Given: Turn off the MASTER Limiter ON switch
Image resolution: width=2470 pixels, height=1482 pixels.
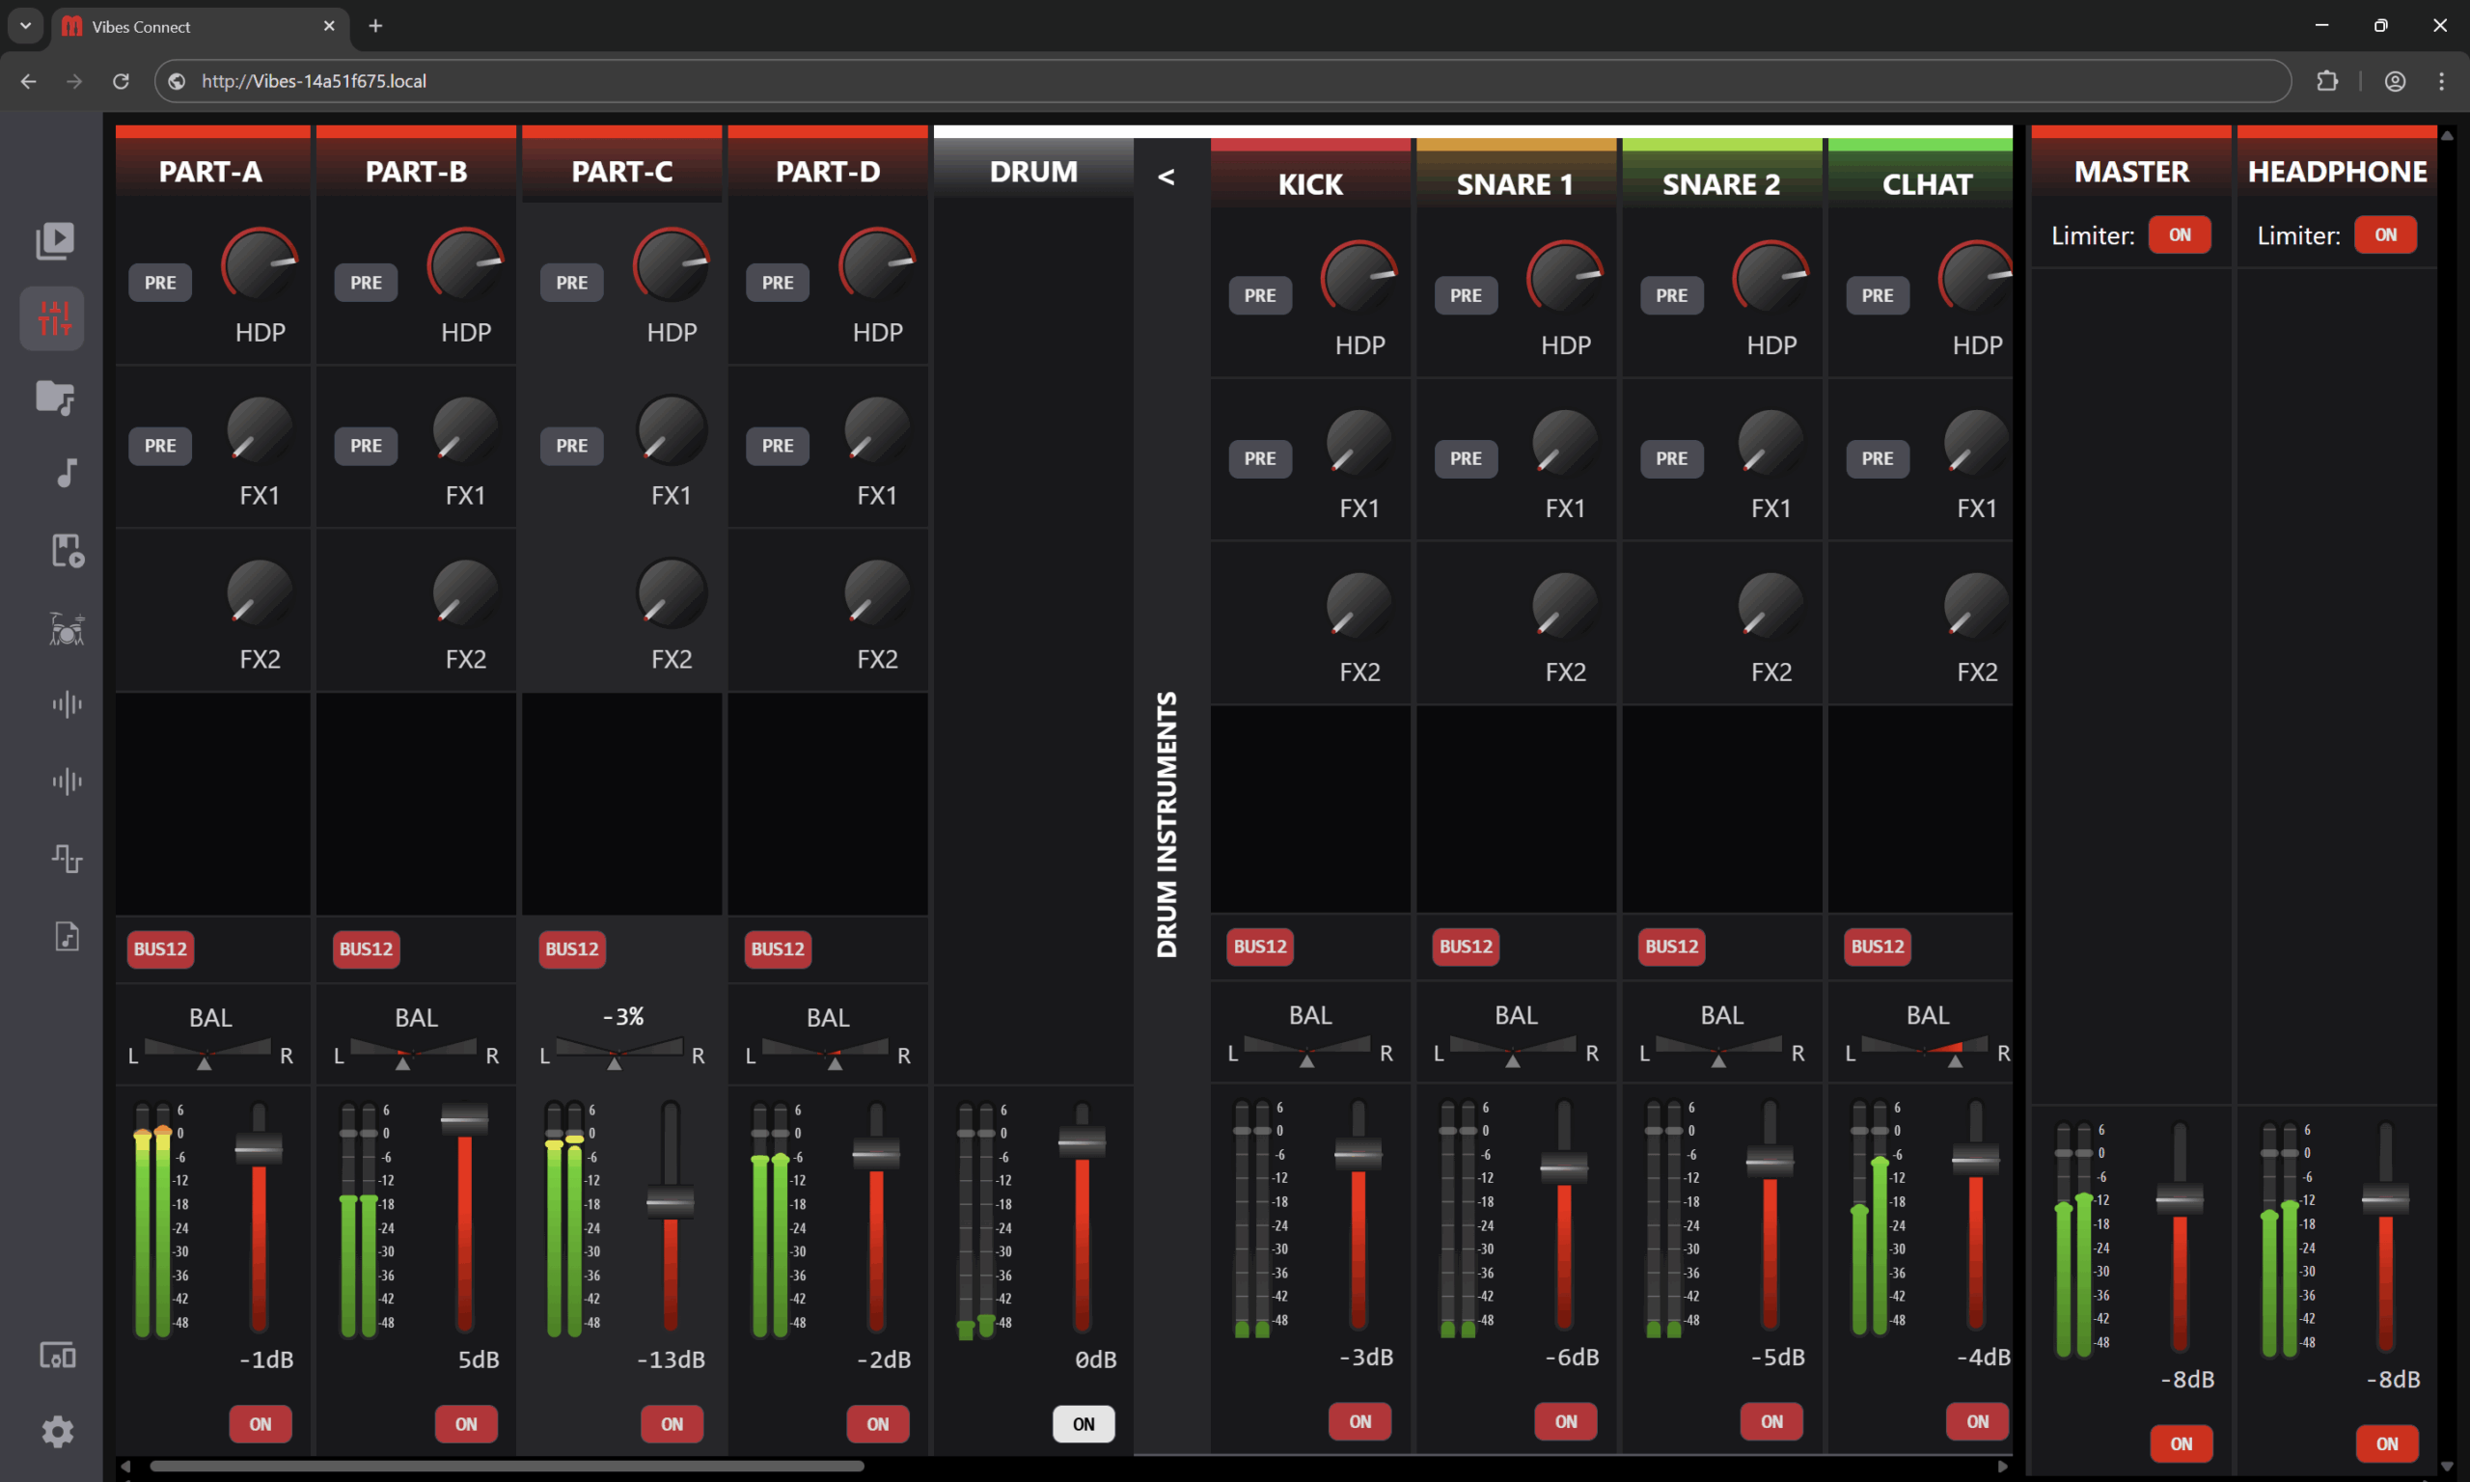Looking at the screenshot, I should 2179,234.
